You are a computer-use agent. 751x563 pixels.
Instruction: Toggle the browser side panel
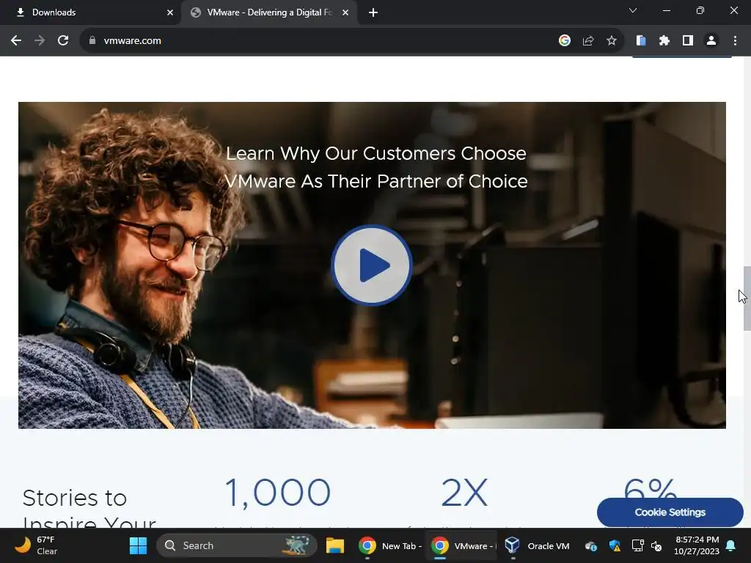pyautogui.click(x=688, y=41)
